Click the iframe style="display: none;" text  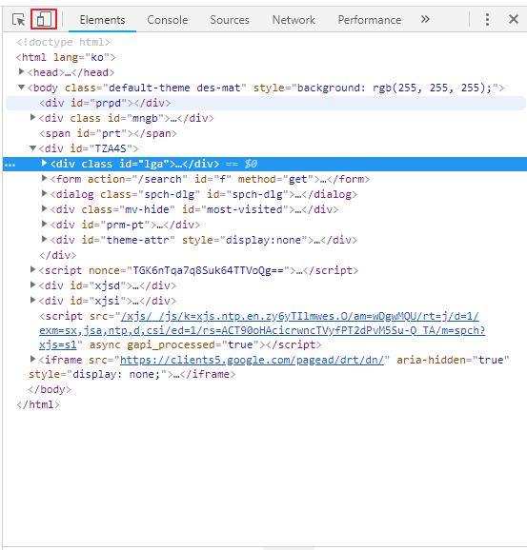tap(97, 375)
